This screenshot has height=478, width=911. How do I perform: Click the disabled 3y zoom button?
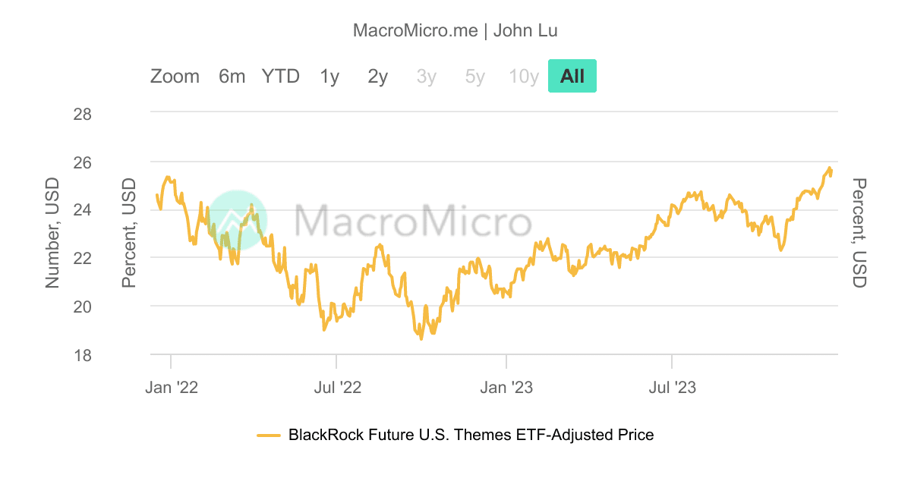tap(427, 76)
